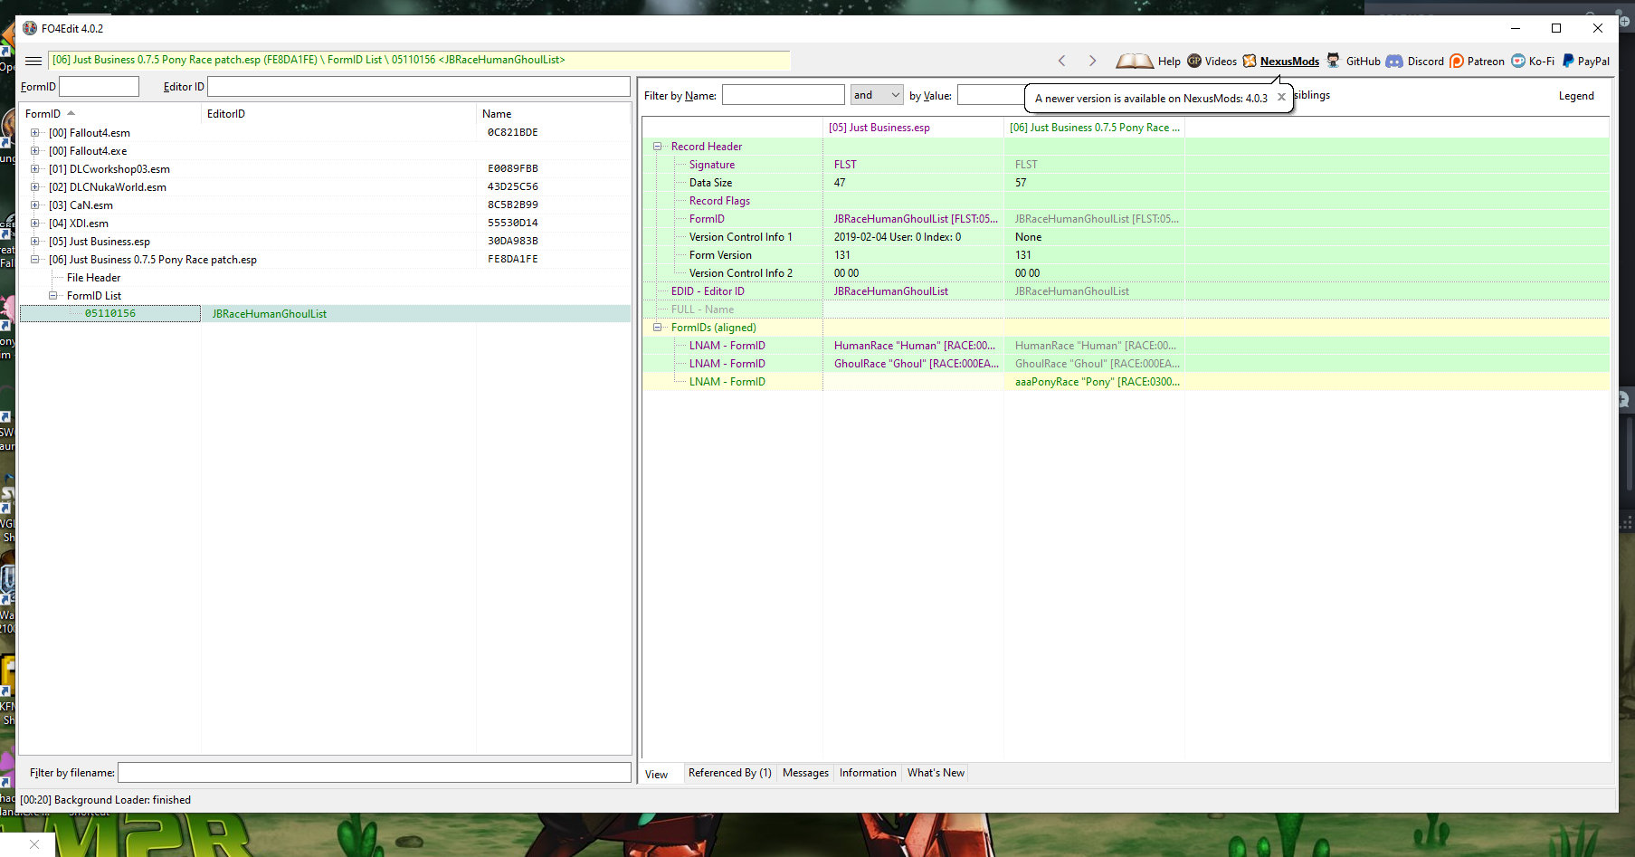Image resolution: width=1635 pixels, height=857 pixels.
Task: Focus the Editor ID search field
Action: (x=418, y=86)
